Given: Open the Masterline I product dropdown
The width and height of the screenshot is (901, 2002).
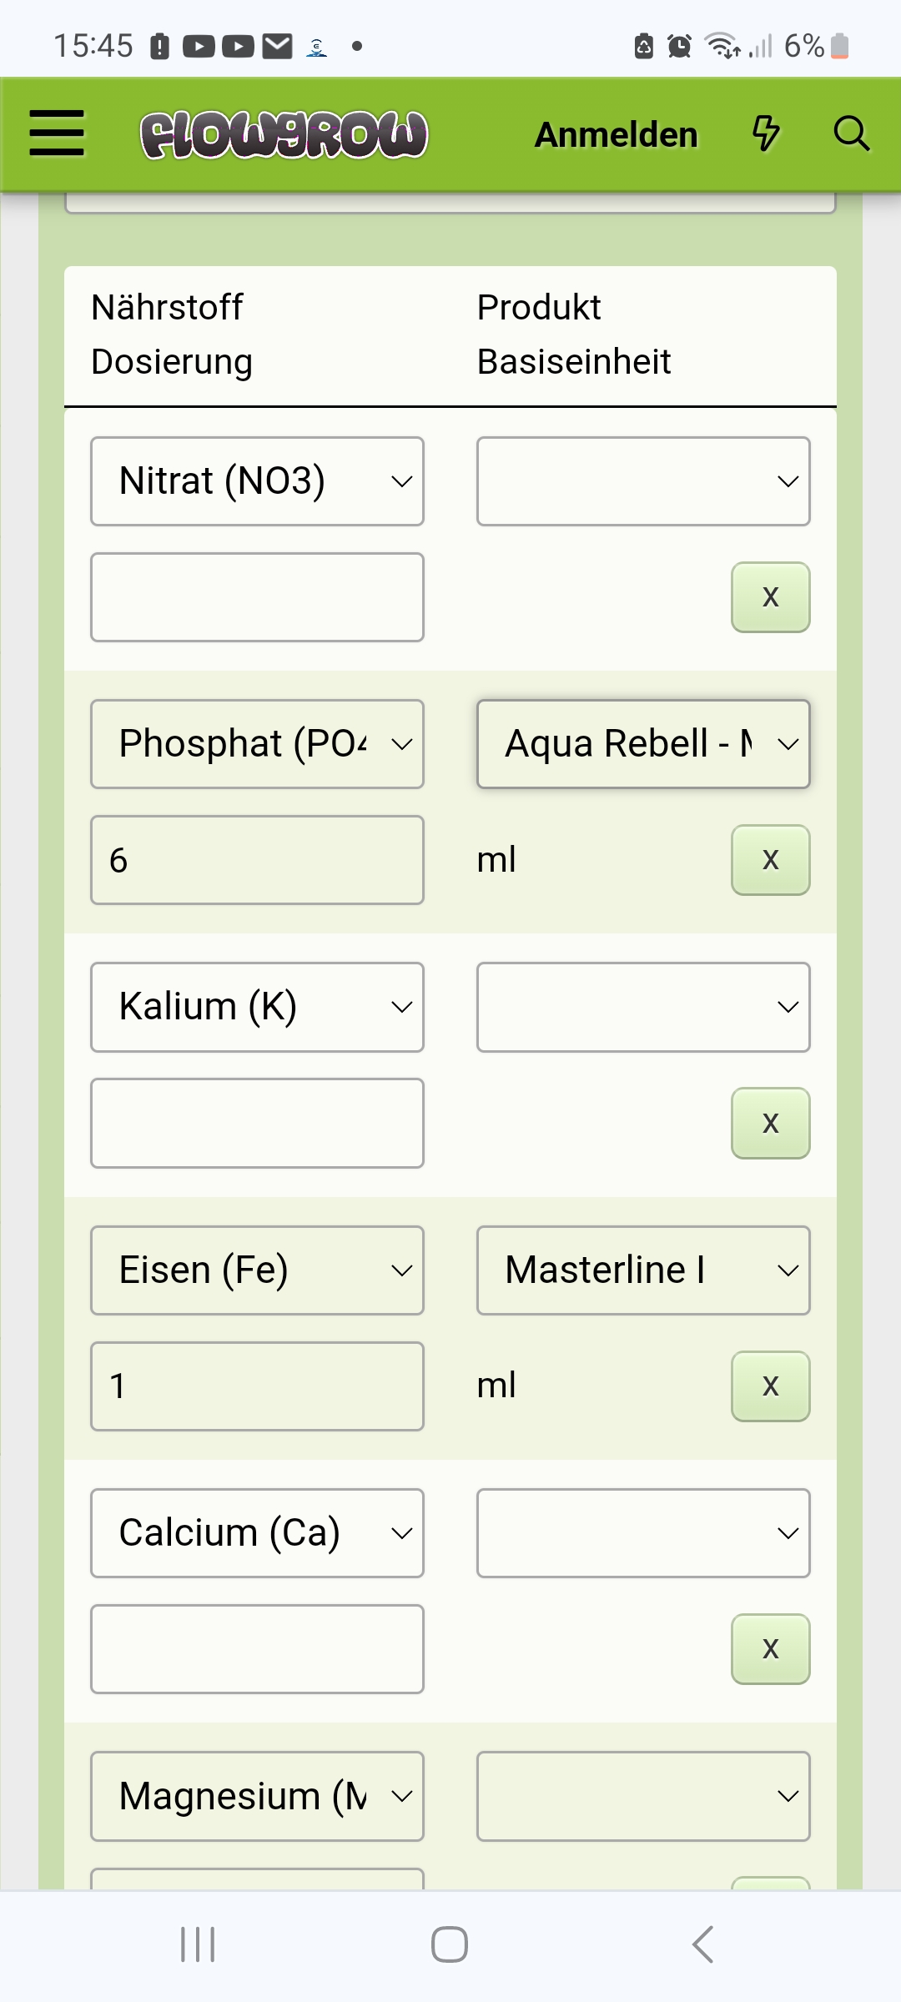Looking at the screenshot, I should pos(642,1270).
